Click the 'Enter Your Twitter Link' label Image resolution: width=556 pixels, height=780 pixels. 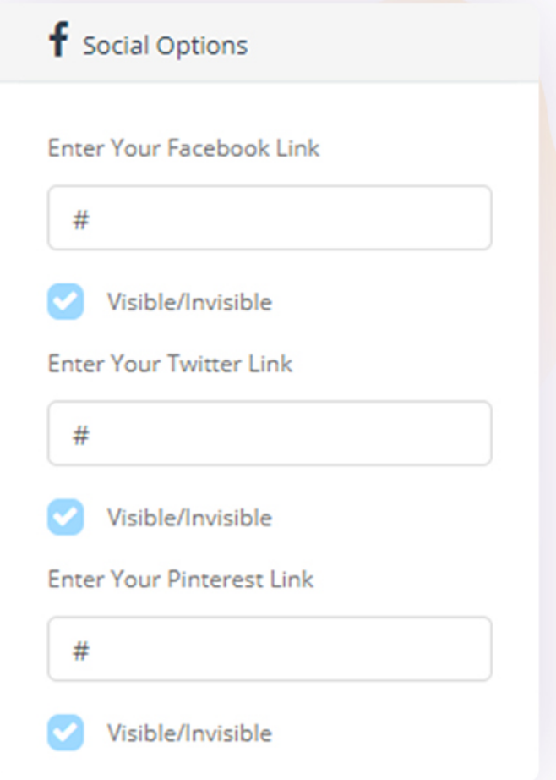click(170, 364)
